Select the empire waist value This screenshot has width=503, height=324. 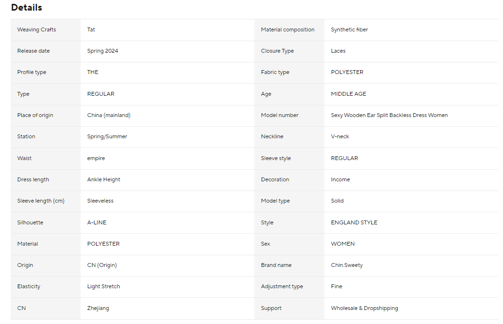pyautogui.click(x=96, y=159)
